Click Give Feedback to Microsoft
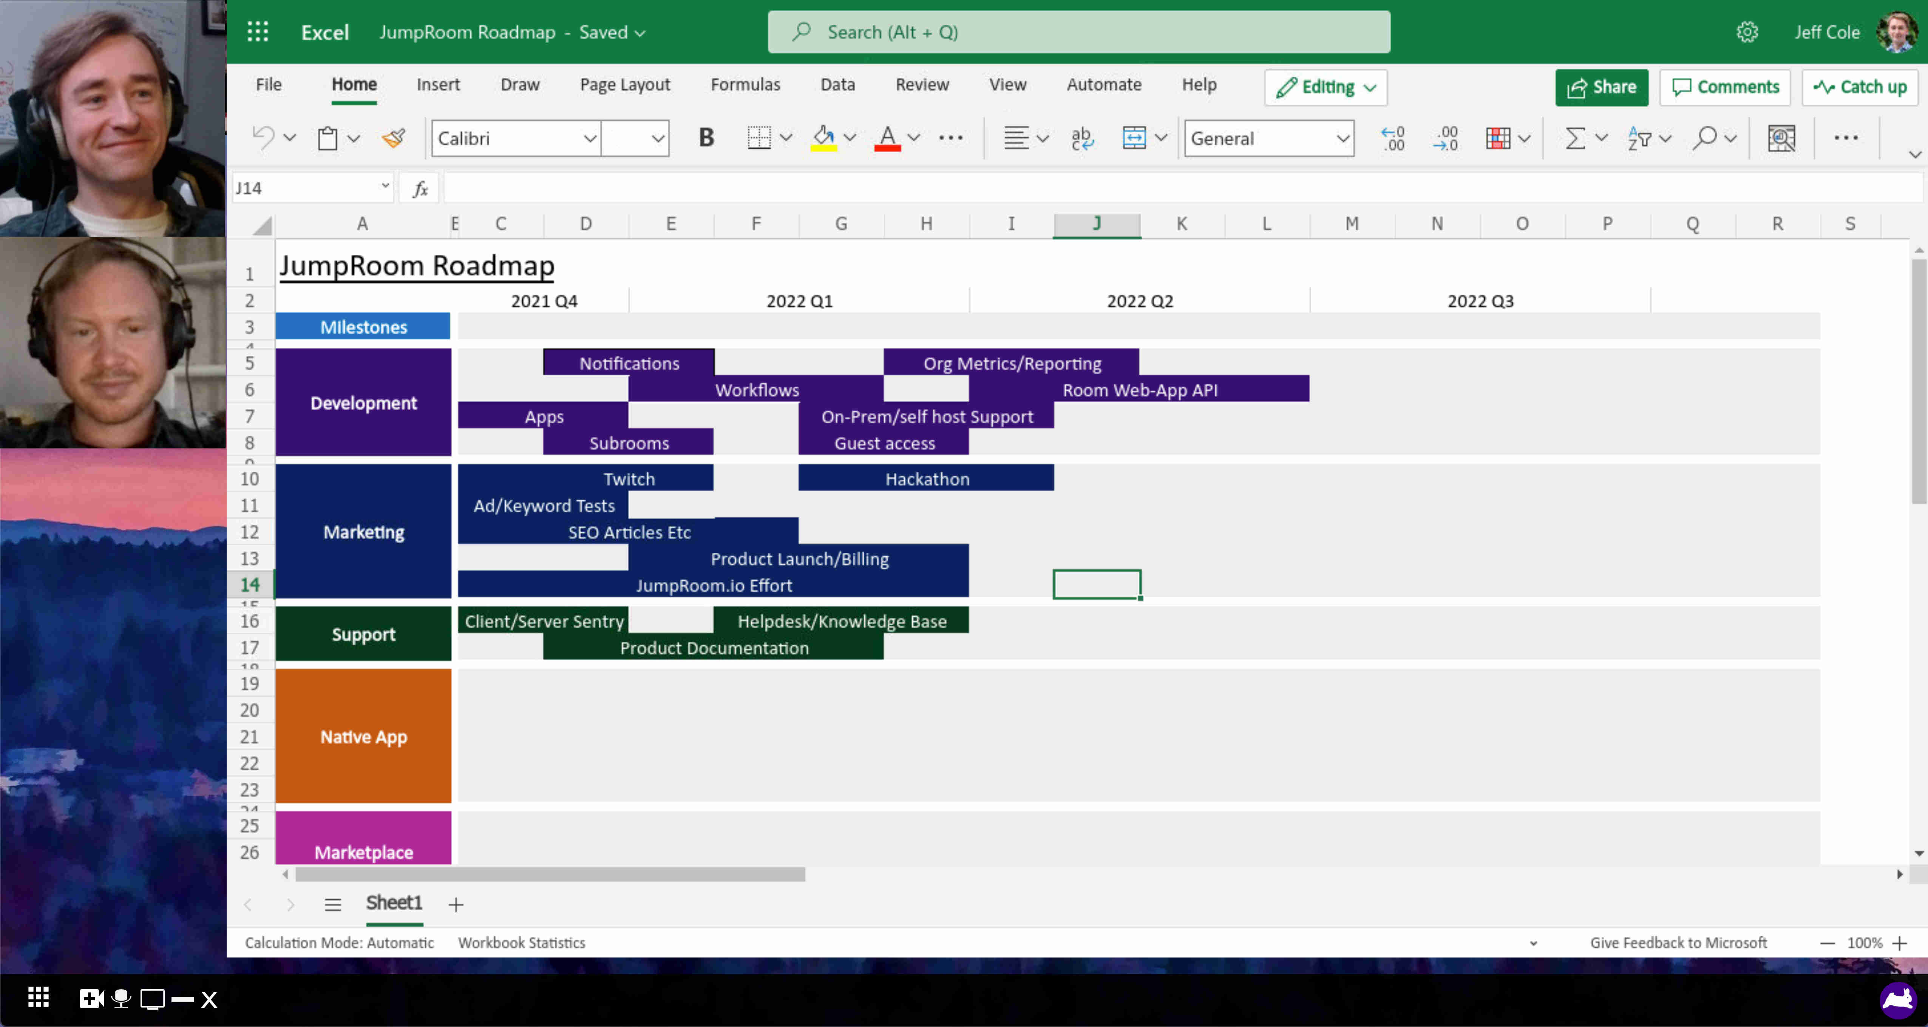The height and width of the screenshot is (1027, 1928). (1679, 943)
